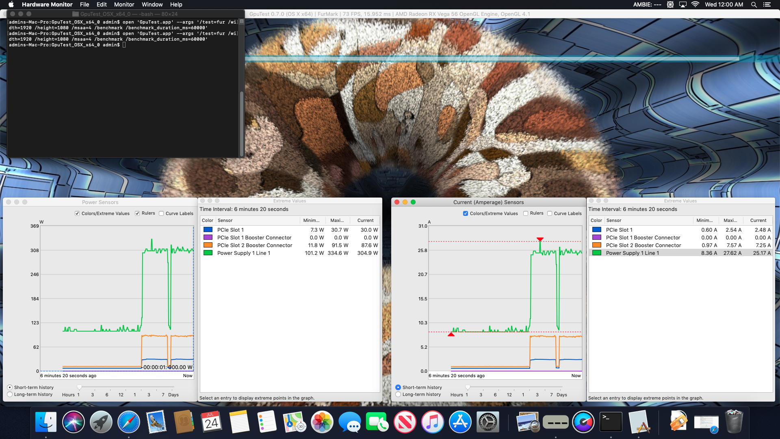Open Photos pinwheel icon in dock
Image resolution: width=780 pixels, height=439 pixels.
pos(322,422)
